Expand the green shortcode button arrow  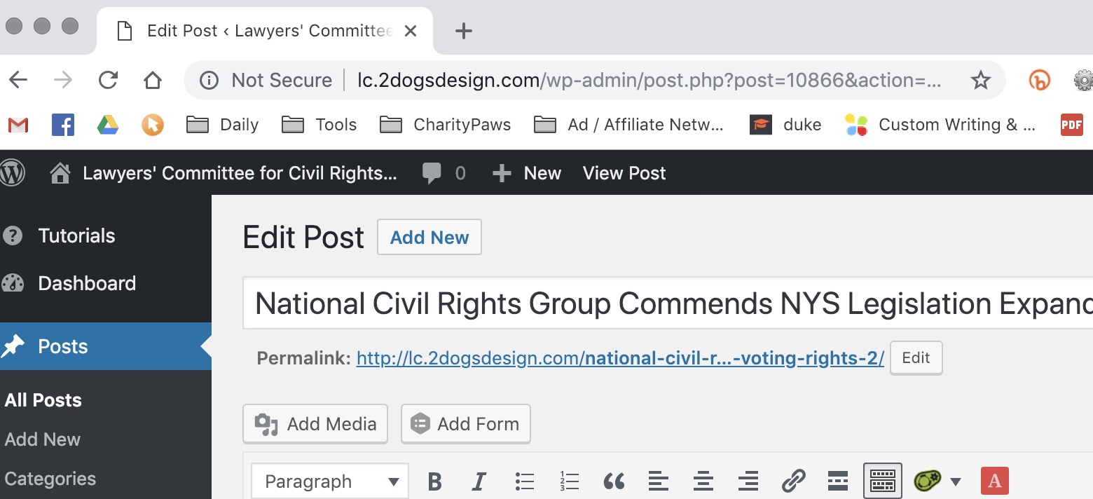(x=956, y=481)
